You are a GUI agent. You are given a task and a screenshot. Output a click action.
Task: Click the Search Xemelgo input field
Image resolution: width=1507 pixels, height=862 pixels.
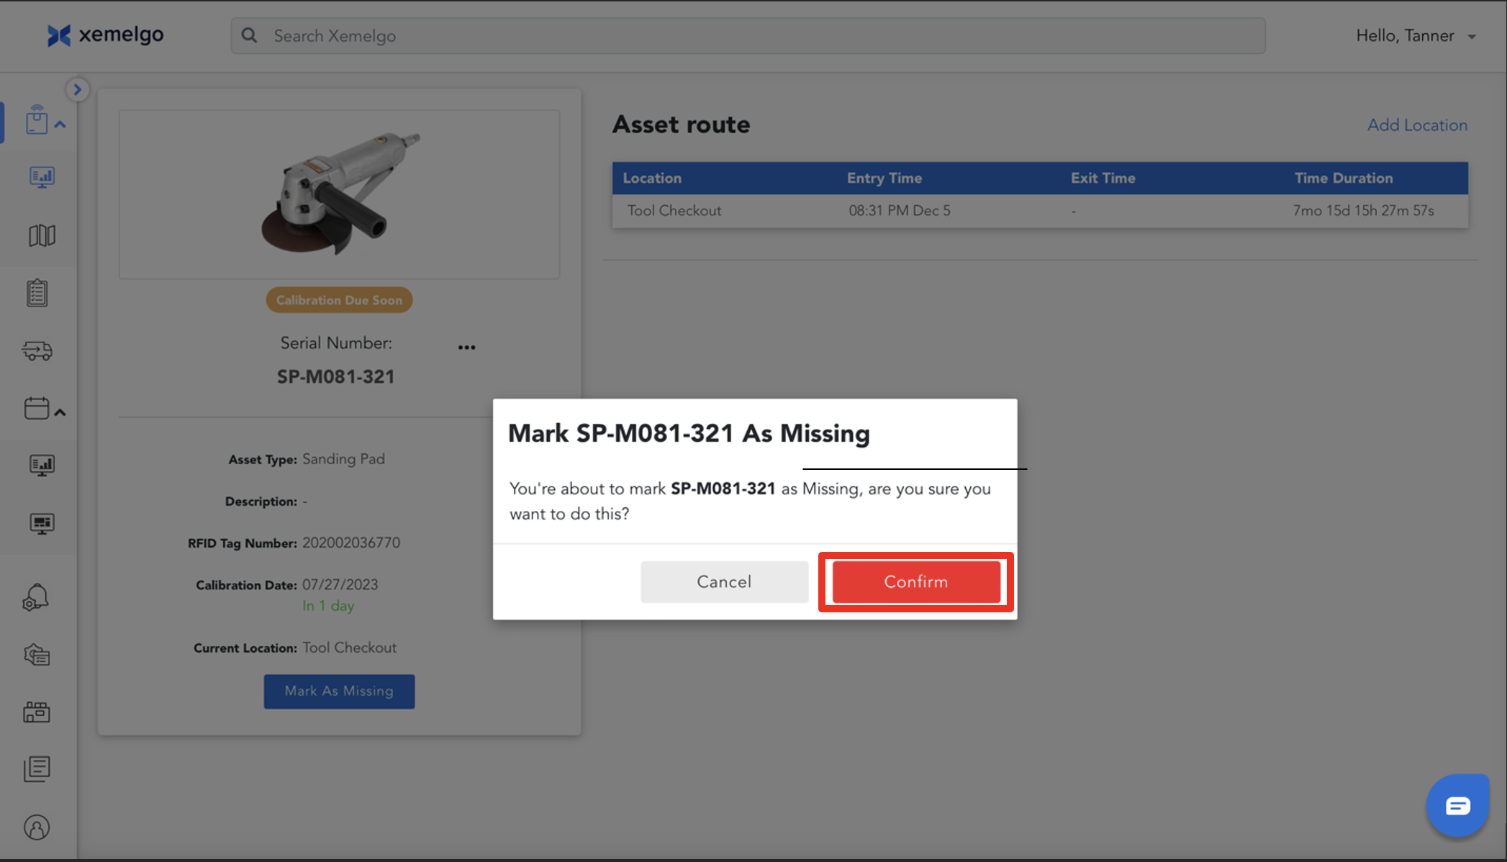point(748,36)
